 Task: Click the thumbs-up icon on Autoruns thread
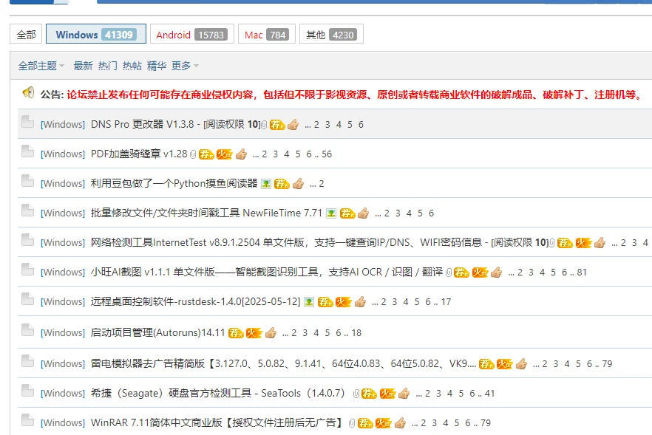click(270, 333)
